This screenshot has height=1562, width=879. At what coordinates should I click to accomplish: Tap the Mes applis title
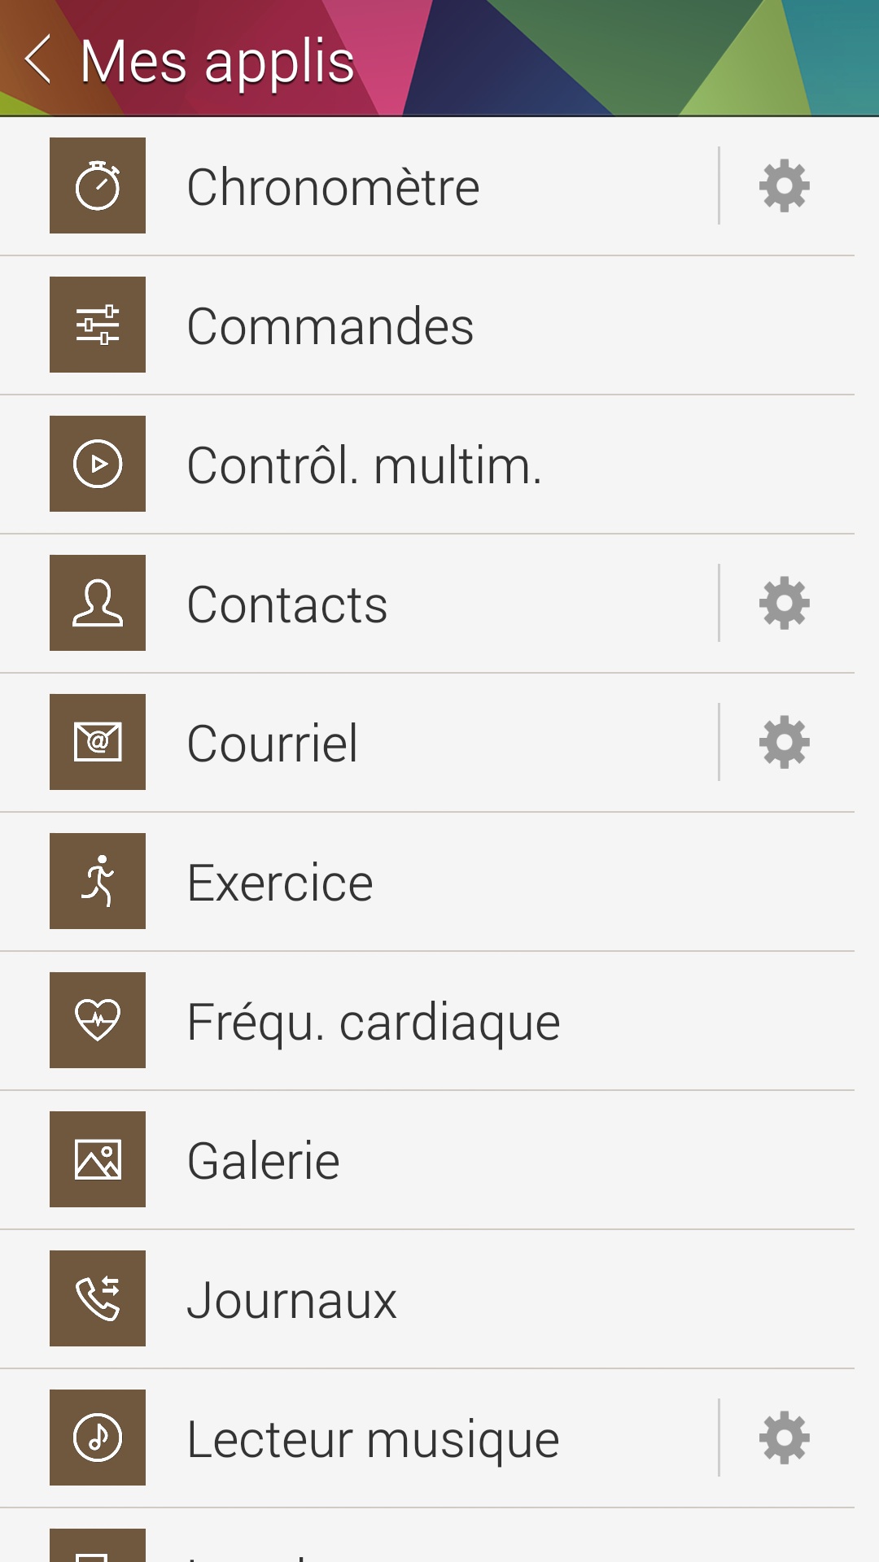tap(217, 61)
